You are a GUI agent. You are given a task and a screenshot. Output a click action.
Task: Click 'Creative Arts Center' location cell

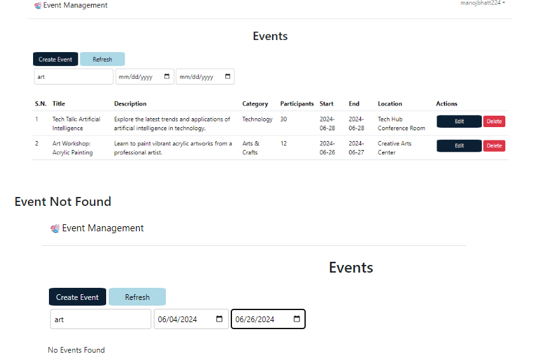point(395,148)
